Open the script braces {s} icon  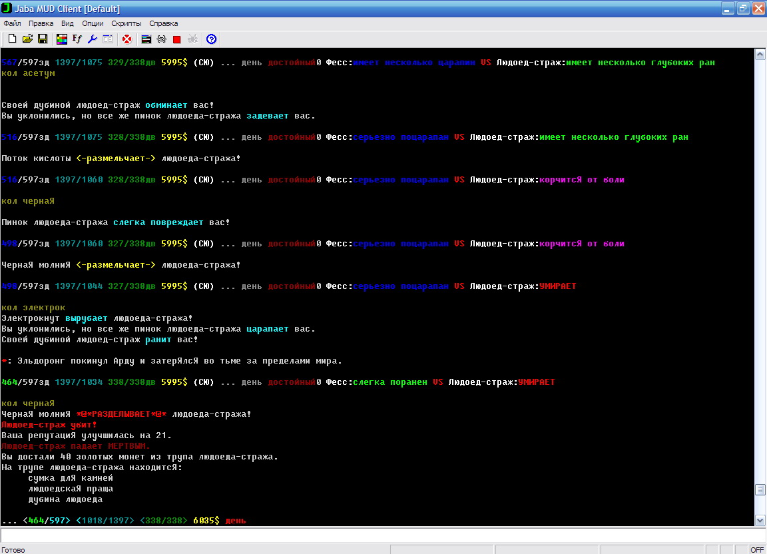click(161, 39)
